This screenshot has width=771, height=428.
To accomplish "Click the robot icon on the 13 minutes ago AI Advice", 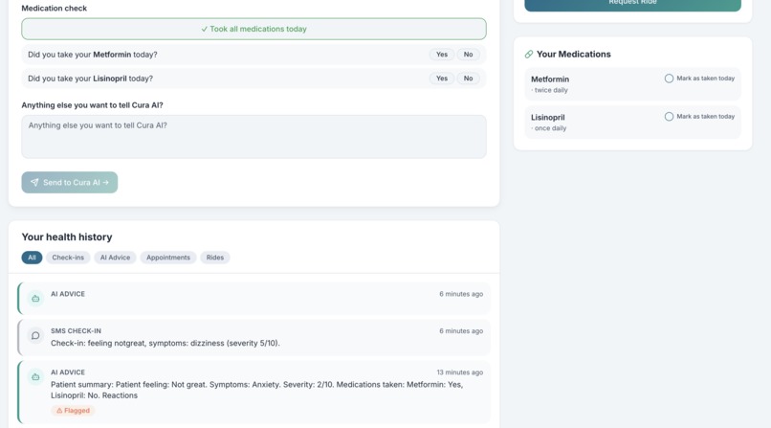I will coord(35,377).
